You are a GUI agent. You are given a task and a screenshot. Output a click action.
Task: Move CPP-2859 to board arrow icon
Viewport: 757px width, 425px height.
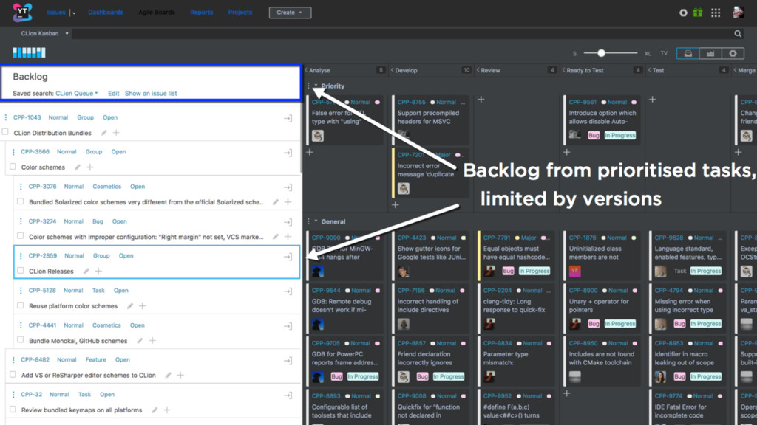point(288,257)
